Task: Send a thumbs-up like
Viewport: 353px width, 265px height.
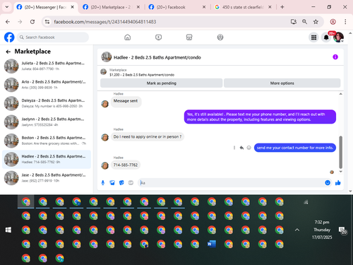Action: (338, 183)
